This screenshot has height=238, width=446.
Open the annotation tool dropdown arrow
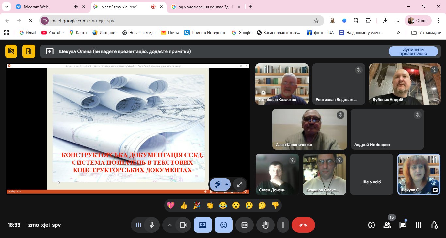pyautogui.click(x=226, y=184)
